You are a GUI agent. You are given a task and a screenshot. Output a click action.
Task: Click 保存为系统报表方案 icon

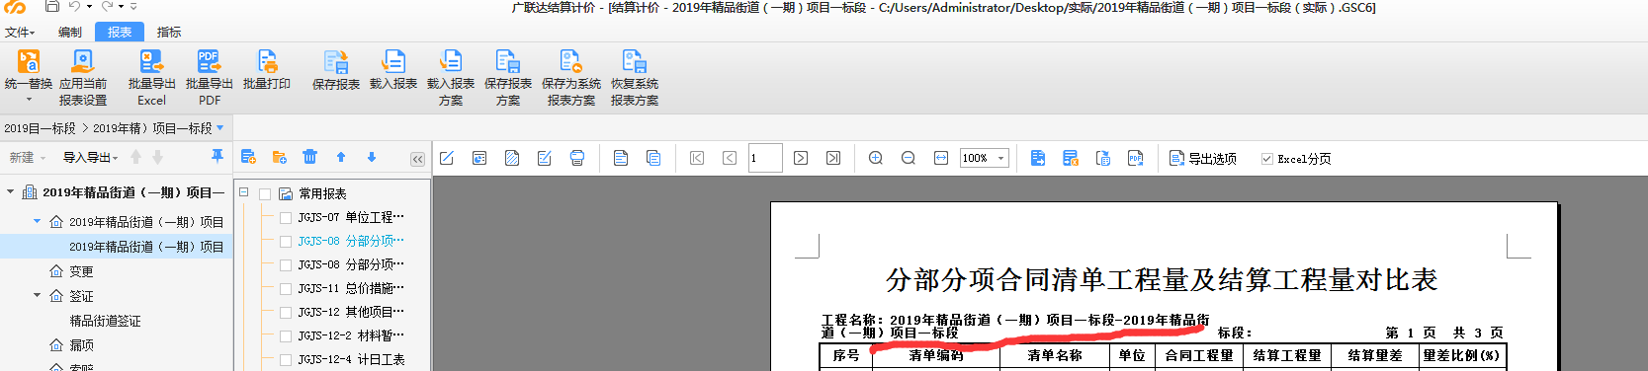point(571,62)
